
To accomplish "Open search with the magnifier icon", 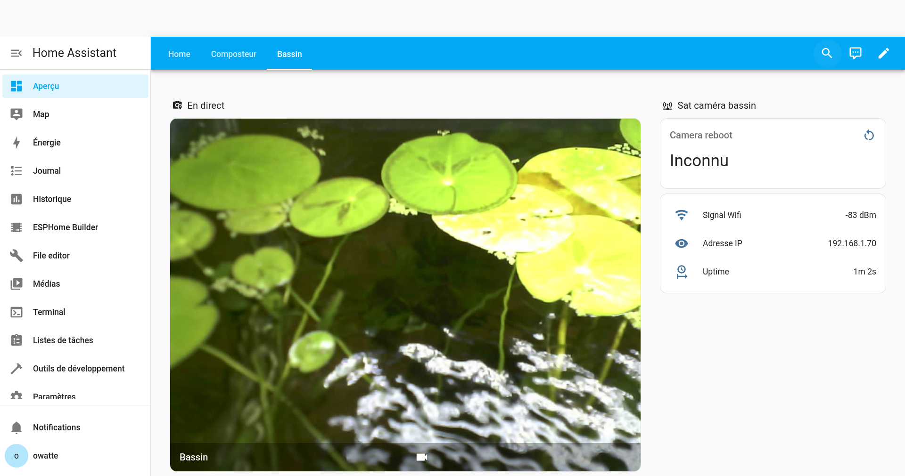I will coord(827,53).
